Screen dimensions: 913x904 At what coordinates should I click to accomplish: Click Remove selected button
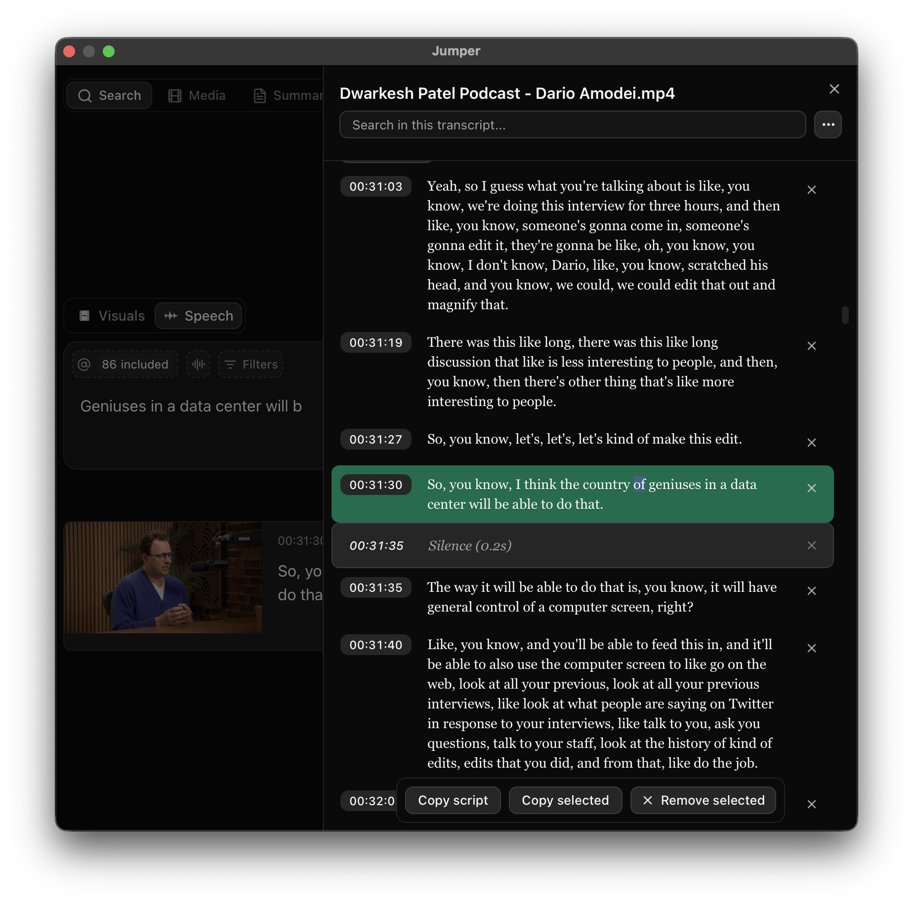coord(703,800)
